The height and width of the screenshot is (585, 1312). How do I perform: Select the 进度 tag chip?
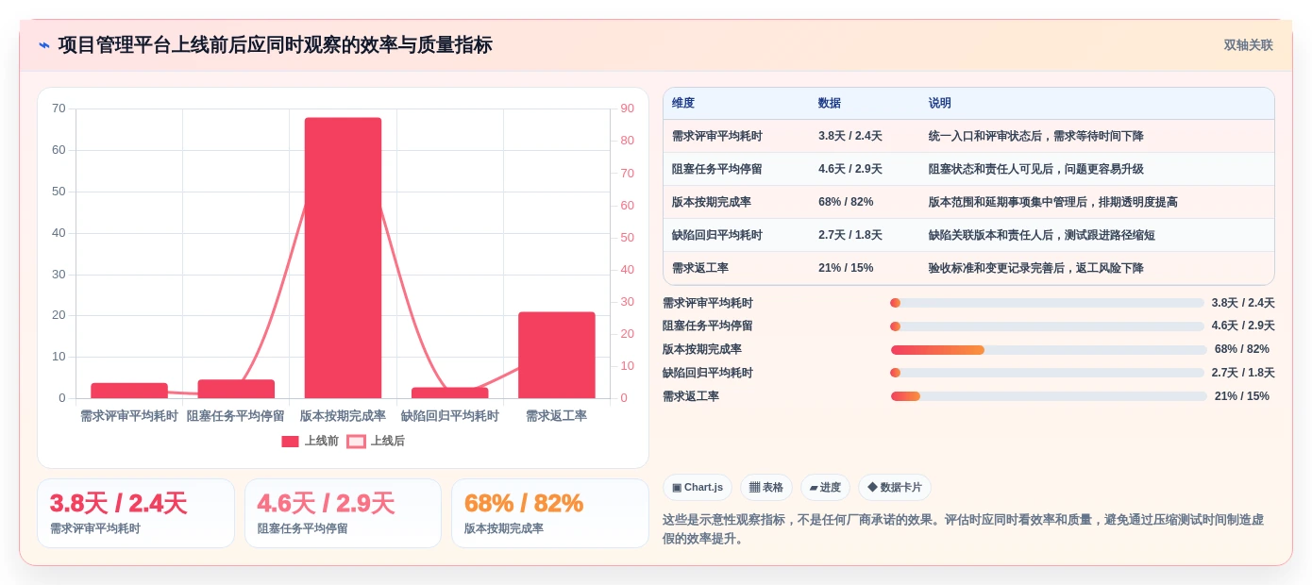pyautogui.click(x=825, y=487)
